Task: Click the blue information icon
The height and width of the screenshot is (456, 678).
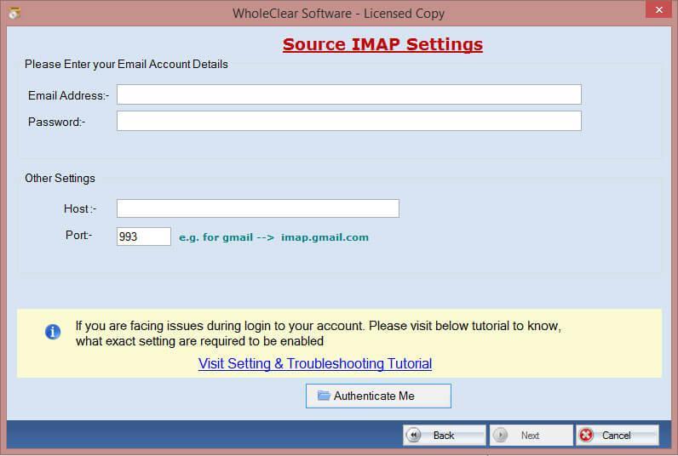Action: (x=53, y=332)
